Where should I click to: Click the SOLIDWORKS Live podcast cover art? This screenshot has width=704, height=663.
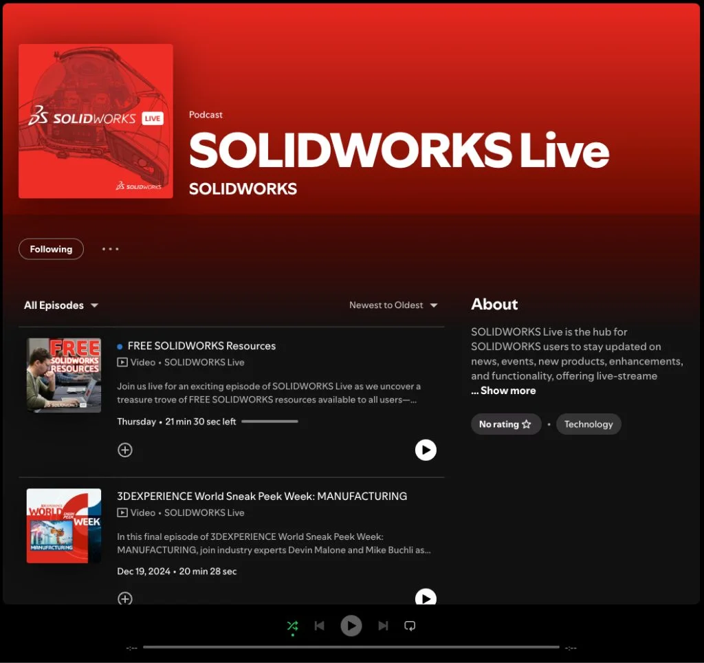[x=96, y=121]
